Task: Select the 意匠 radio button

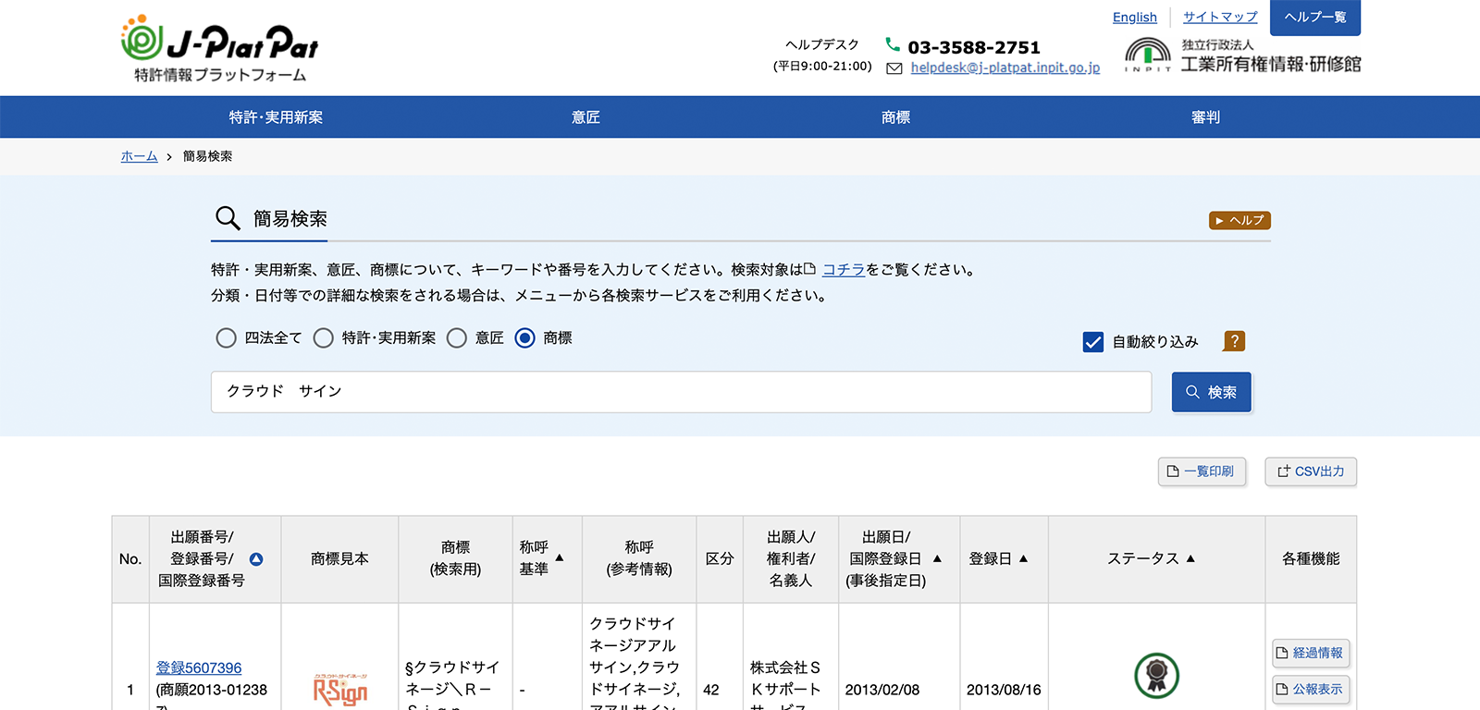Action: 456,338
